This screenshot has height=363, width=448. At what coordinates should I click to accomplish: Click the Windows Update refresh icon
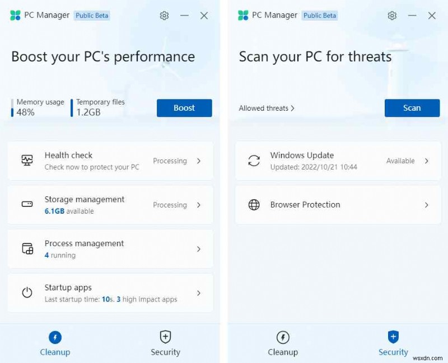click(x=255, y=161)
